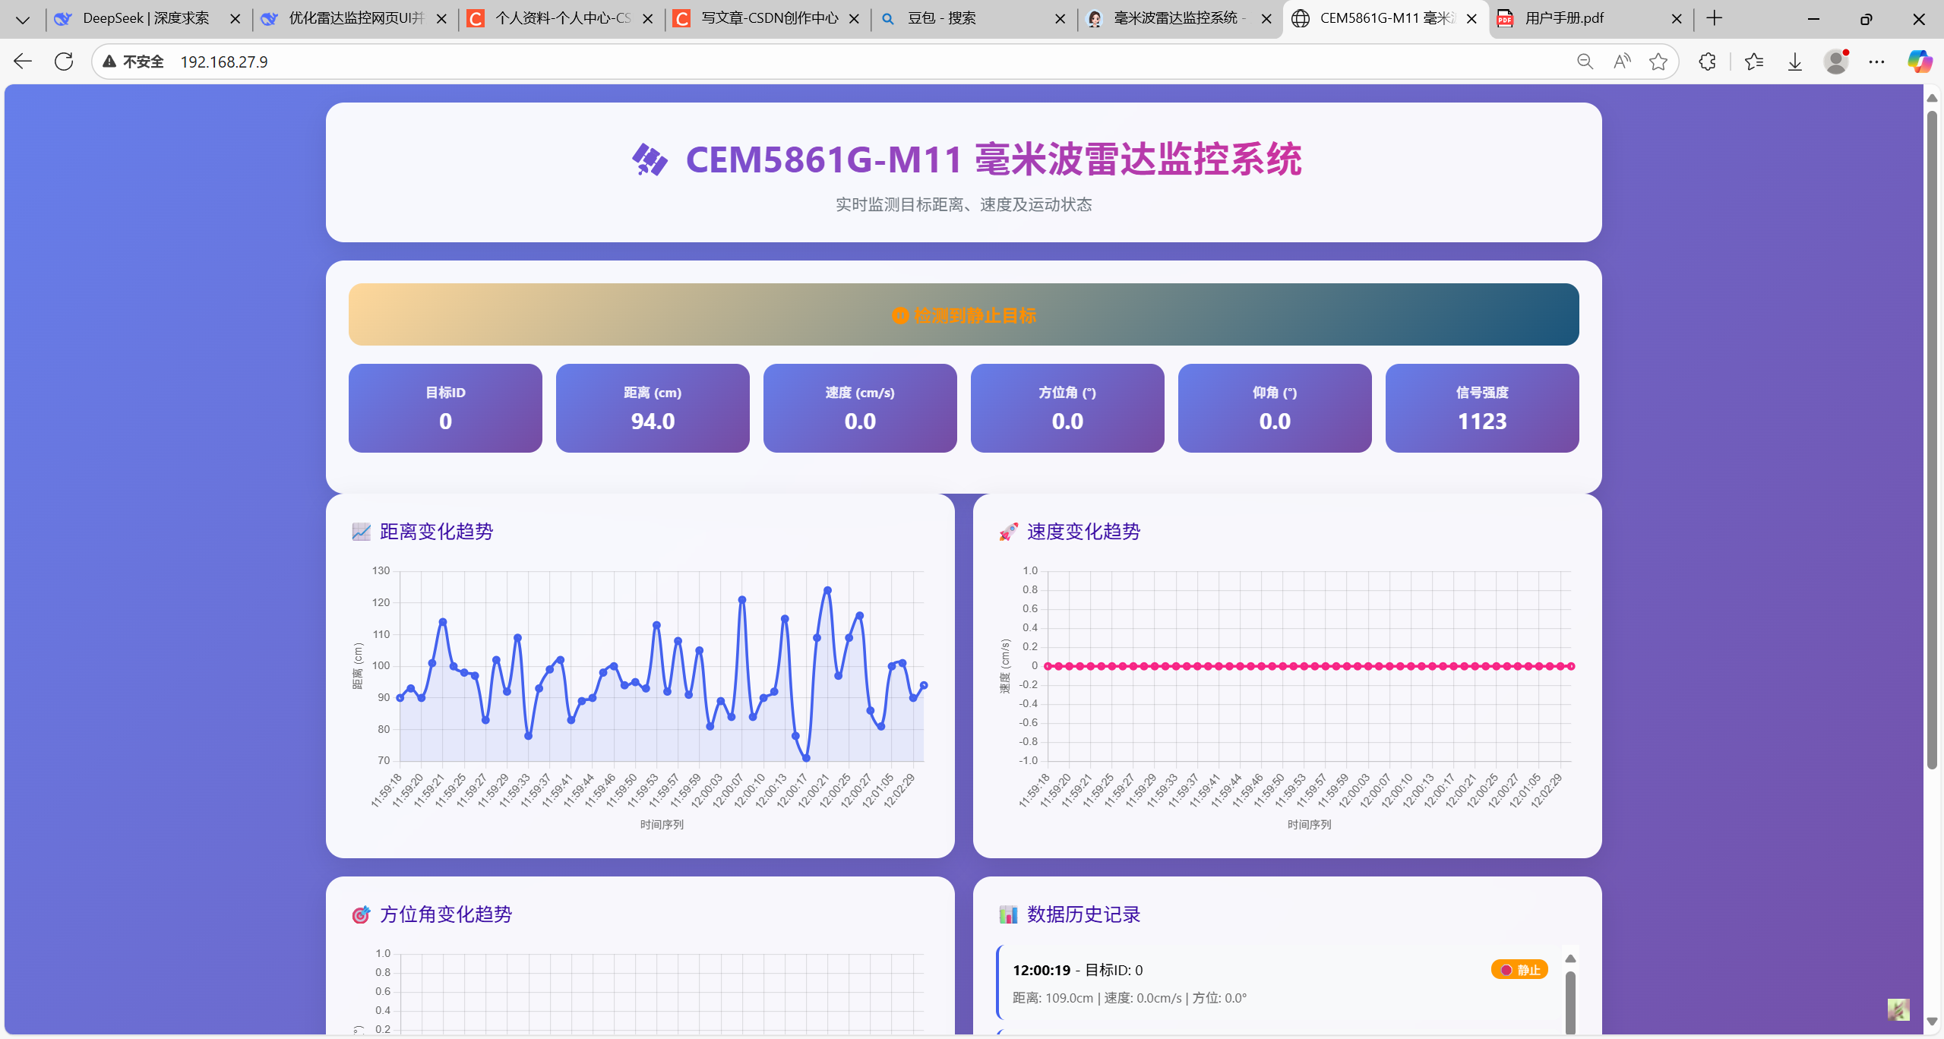Click the back navigation arrow
This screenshot has width=1944, height=1039.
(23, 62)
